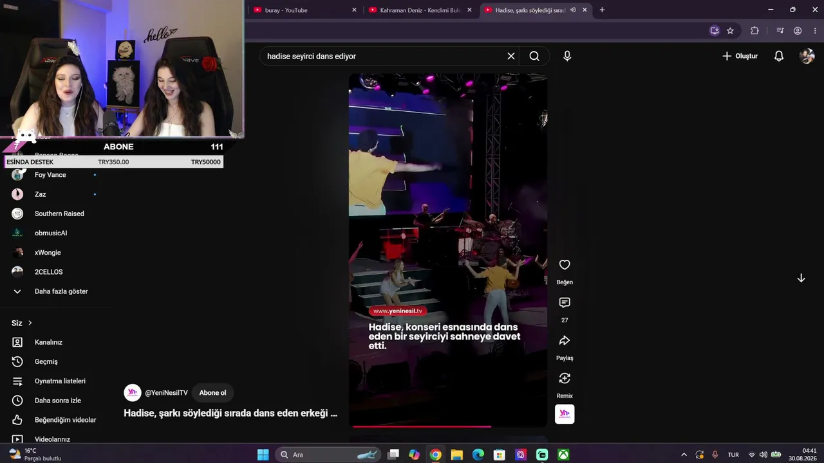Clear the YouTube search query
The image size is (824, 463).
(511, 56)
